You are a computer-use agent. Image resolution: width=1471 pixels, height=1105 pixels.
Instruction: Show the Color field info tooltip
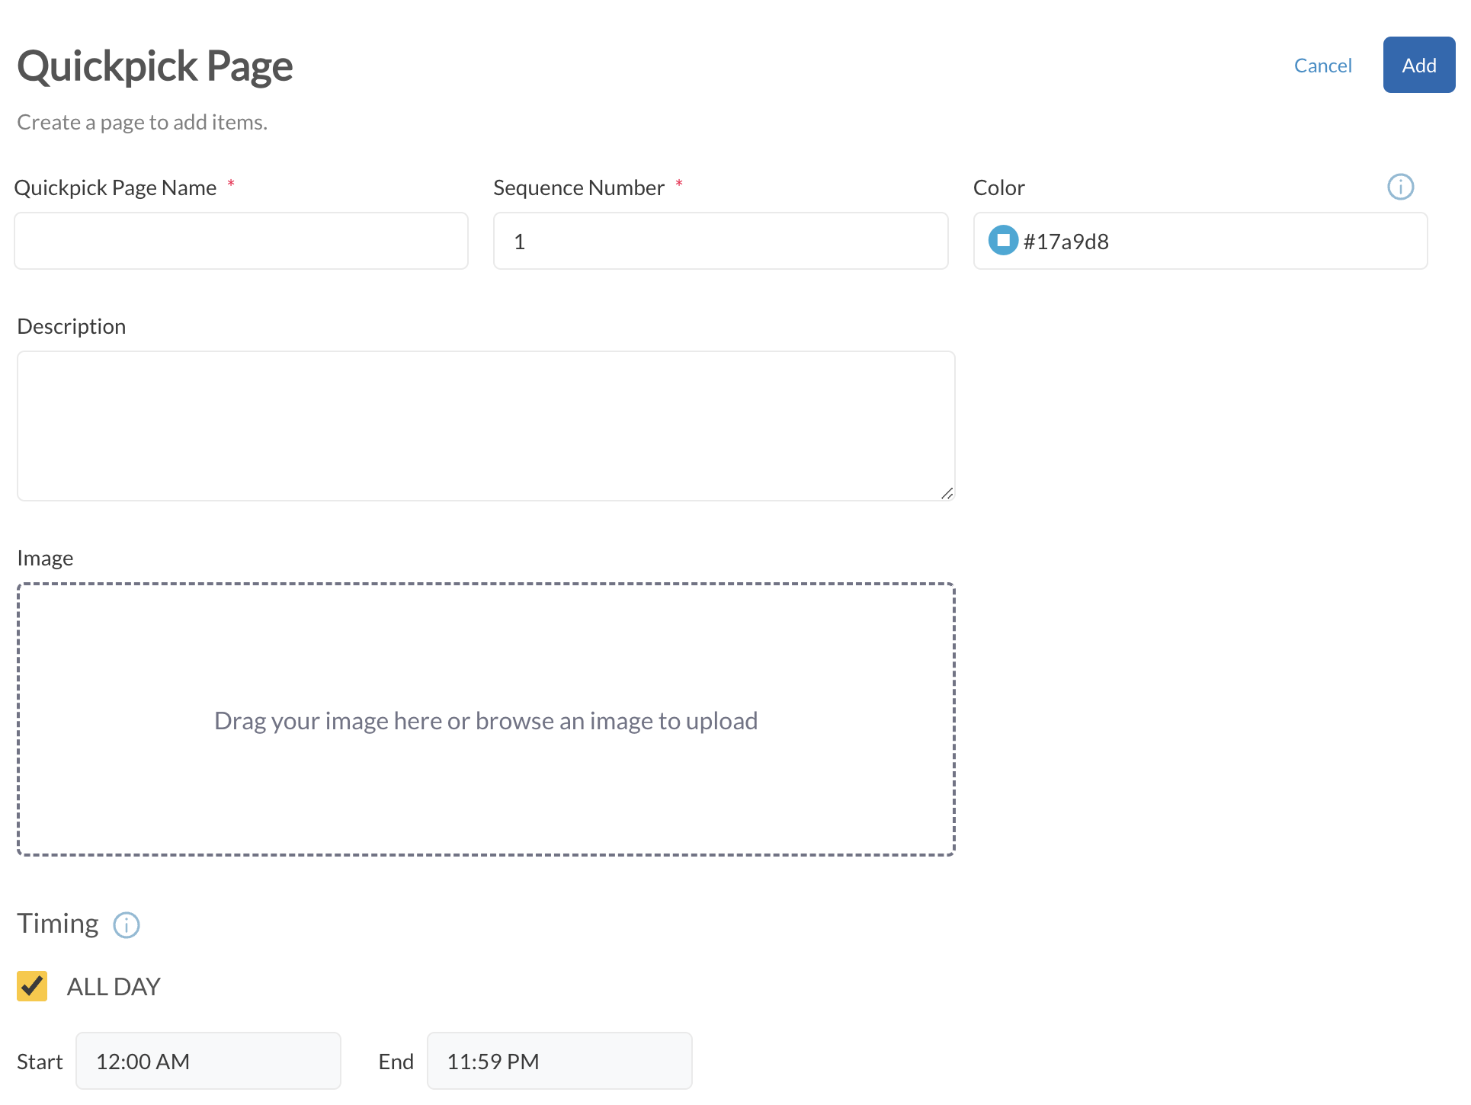(x=1400, y=187)
